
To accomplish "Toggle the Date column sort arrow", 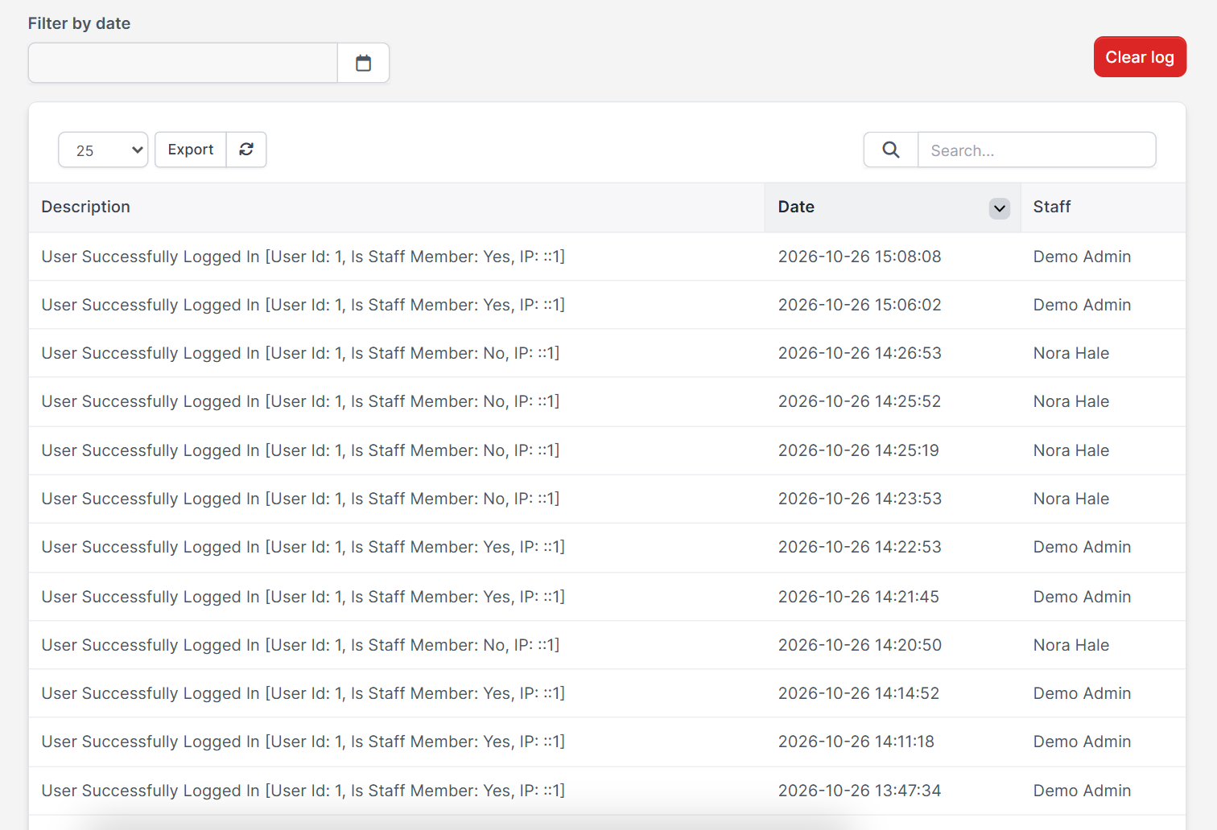I will coord(999,208).
